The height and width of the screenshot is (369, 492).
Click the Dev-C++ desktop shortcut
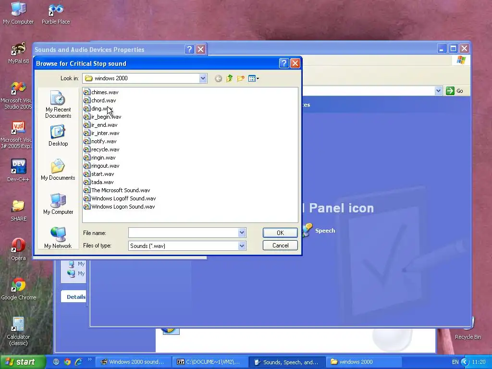pos(18,171)
